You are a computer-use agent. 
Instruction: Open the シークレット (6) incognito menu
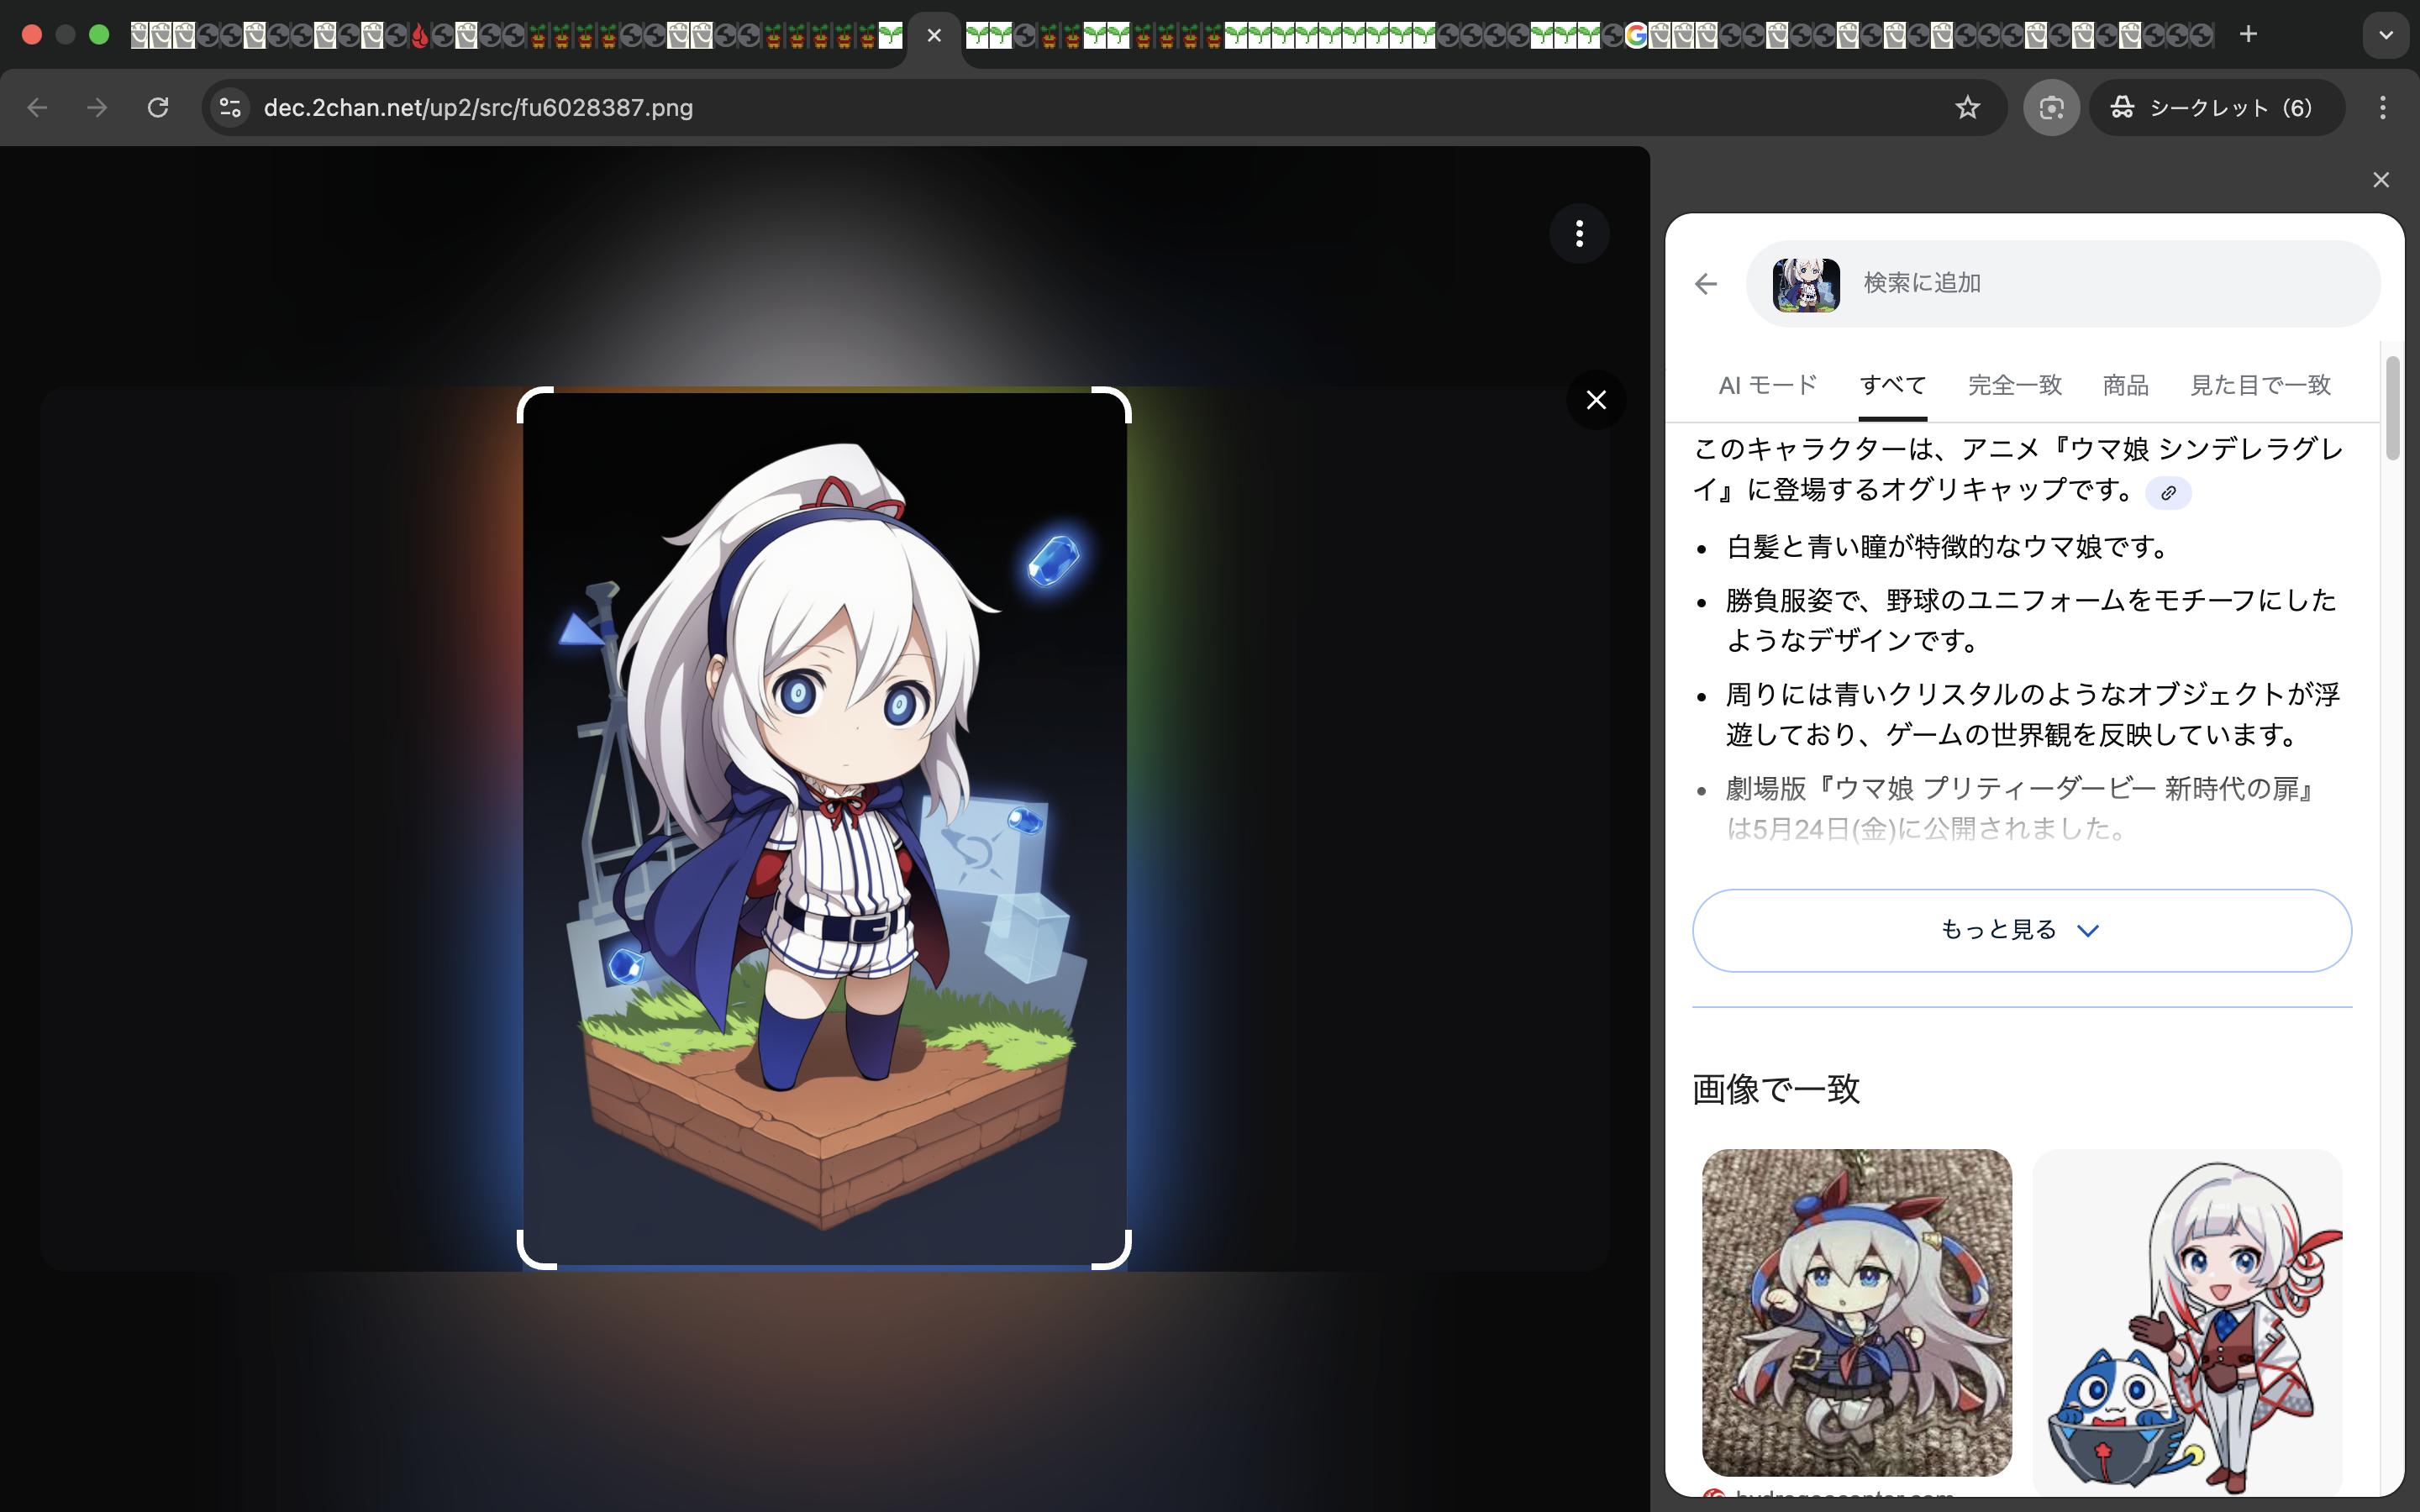pyautogui.click(x=2216, y=108)
